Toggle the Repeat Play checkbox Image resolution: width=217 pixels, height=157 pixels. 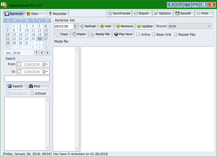[x=175, y=34]
